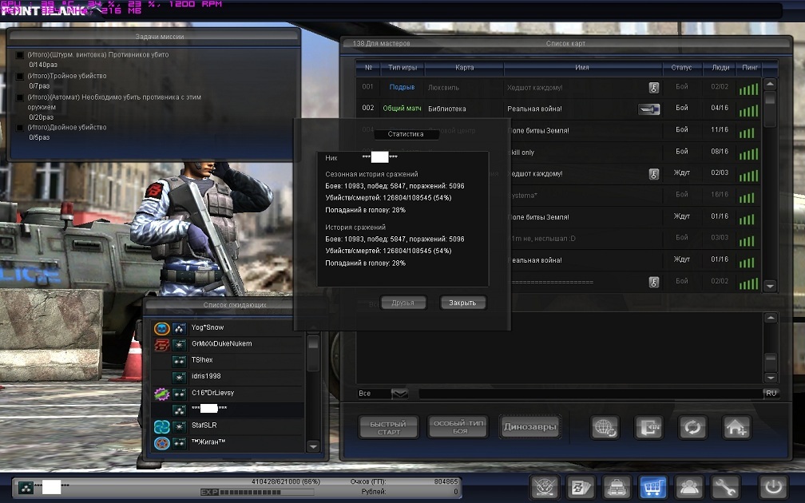Open the community people icon
Viewport: 805px width, 503px height.
688,486
